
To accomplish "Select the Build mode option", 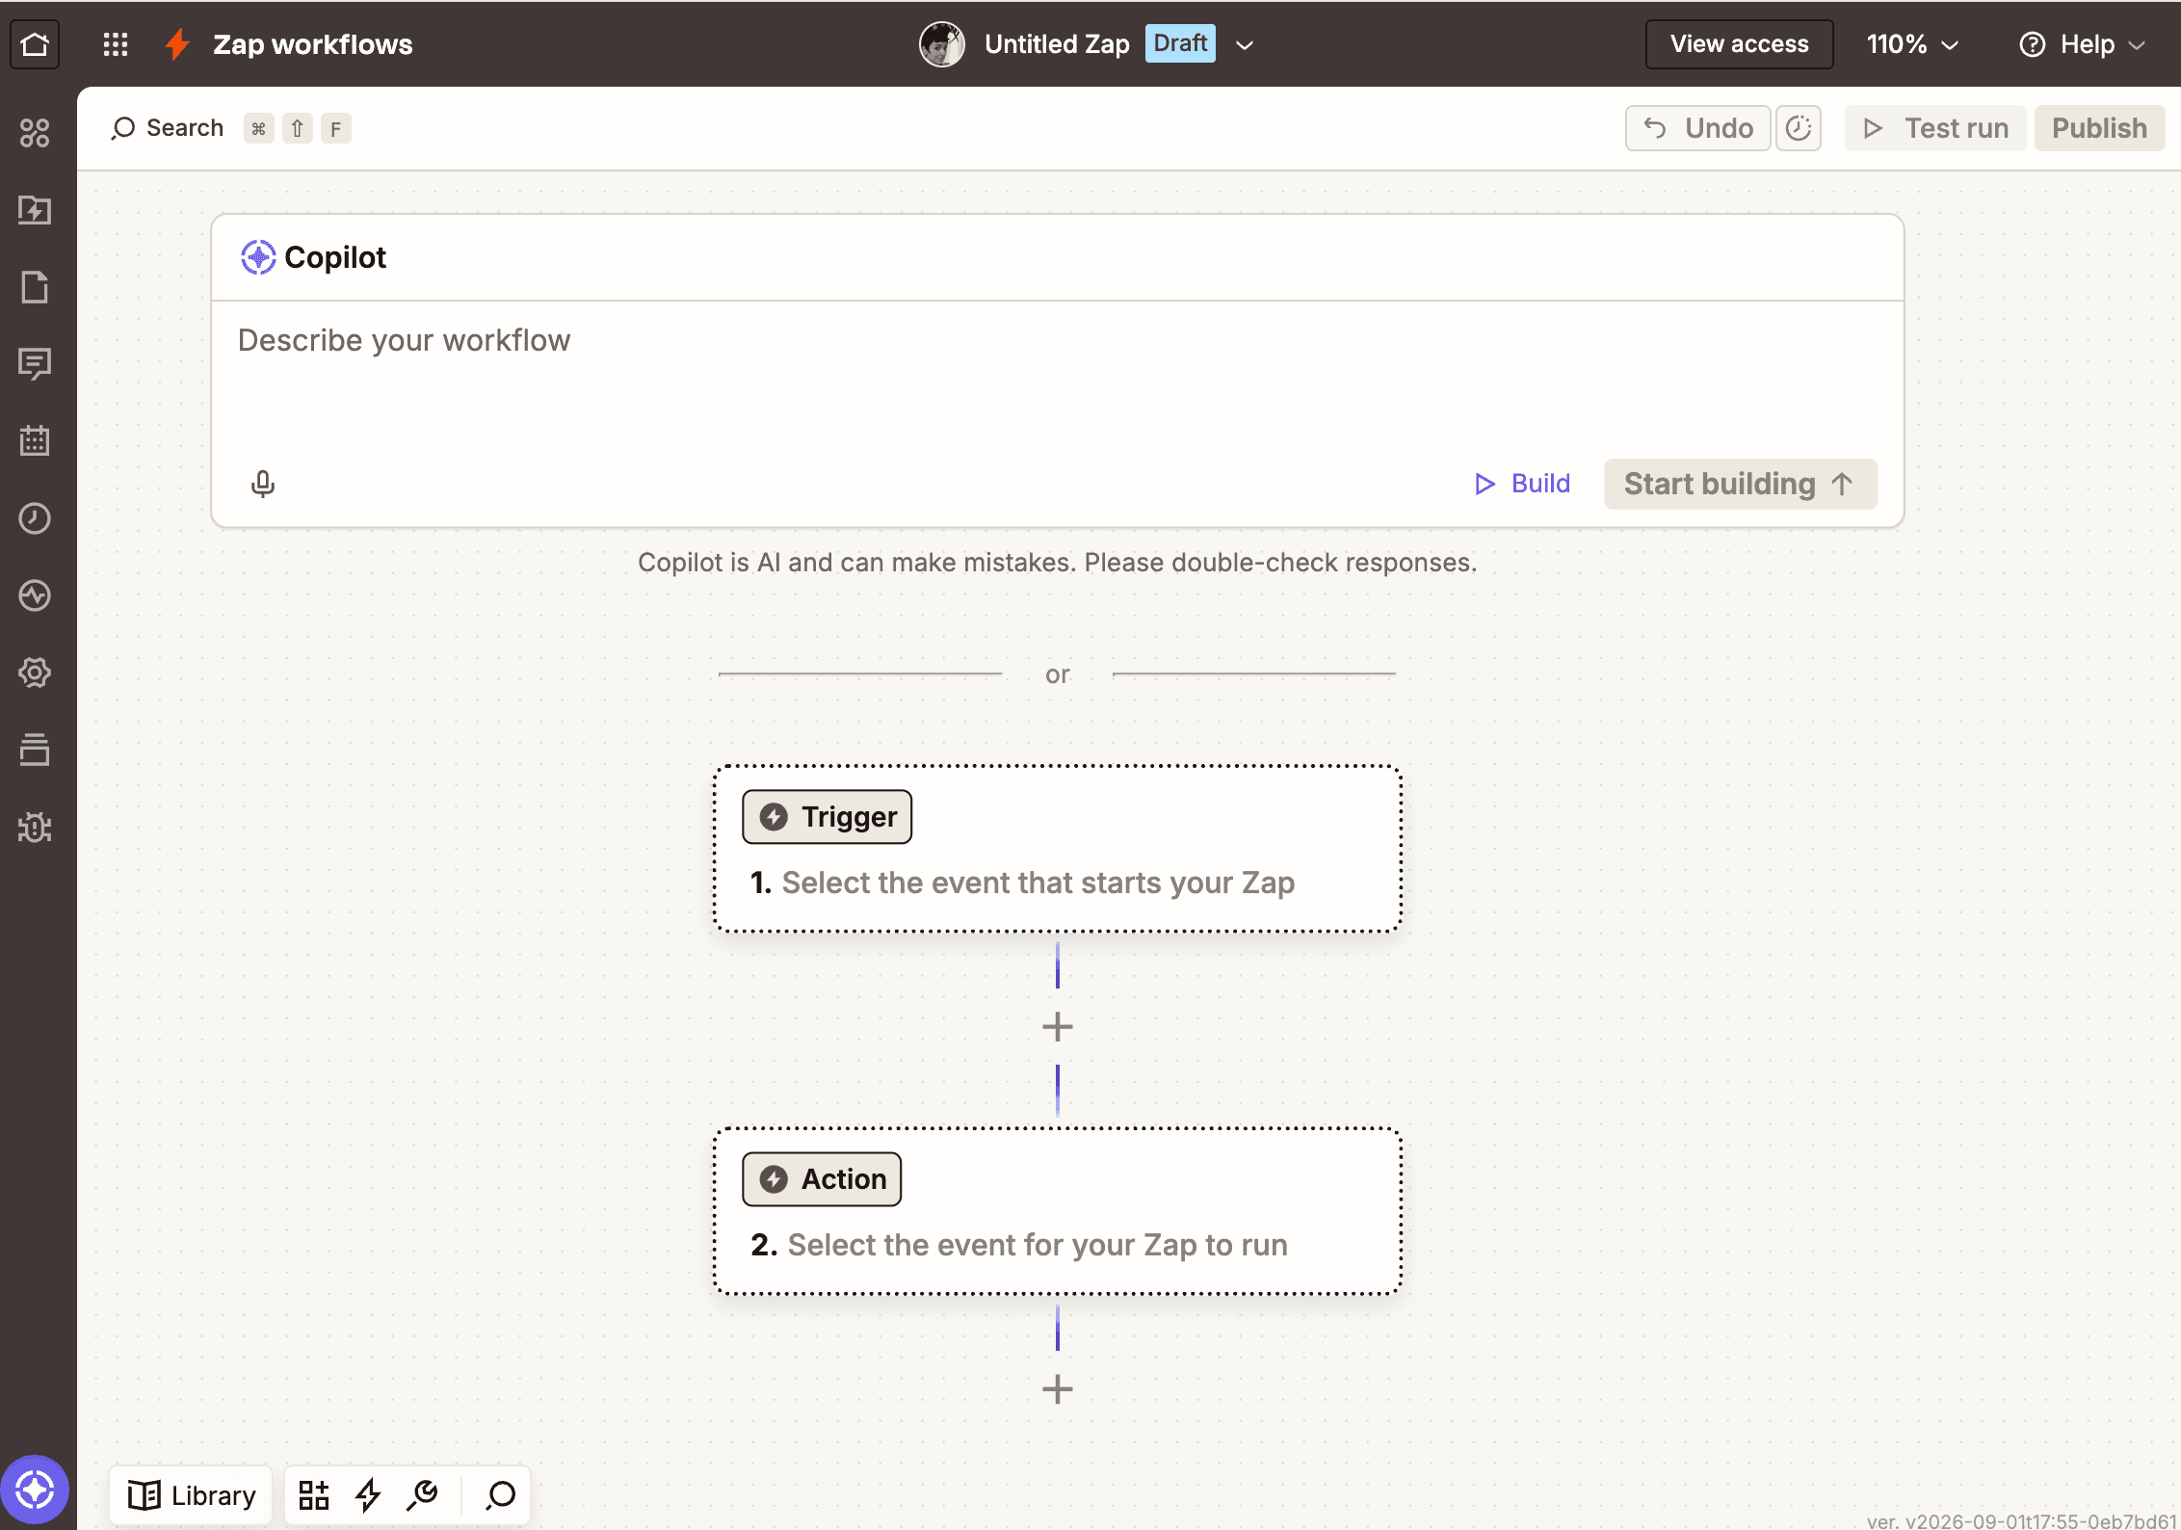I will [x=1523, y=484].
